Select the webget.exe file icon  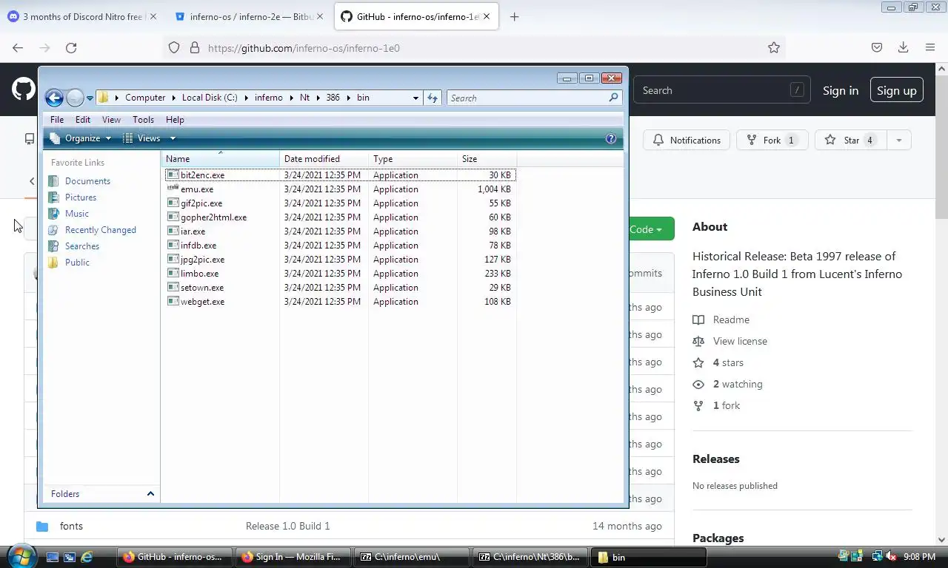point(173,302)
